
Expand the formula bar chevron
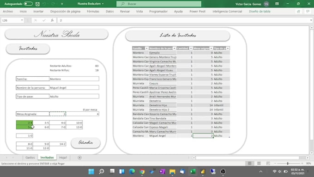tap(311, 20)
